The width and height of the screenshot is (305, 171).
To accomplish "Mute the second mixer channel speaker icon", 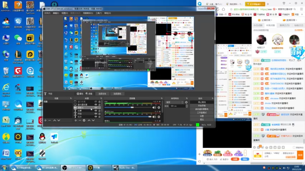I will (154, 117).
